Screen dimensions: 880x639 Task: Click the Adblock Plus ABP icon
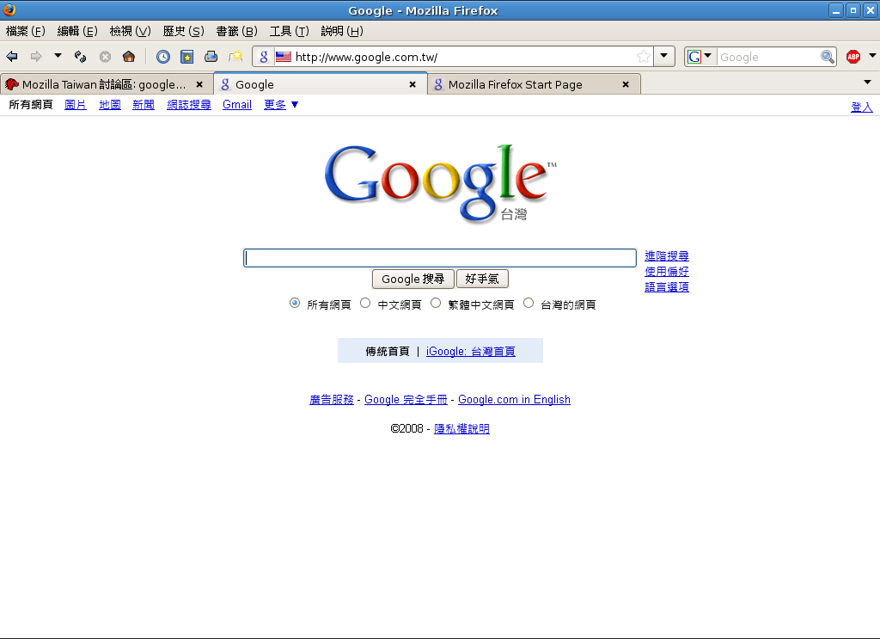pyautogui.click(x=852, y=57)
